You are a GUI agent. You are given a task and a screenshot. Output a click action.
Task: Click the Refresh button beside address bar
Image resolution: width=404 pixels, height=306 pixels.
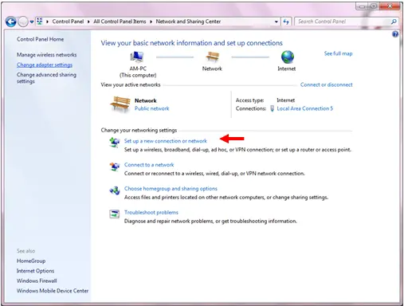click(286, 22)
